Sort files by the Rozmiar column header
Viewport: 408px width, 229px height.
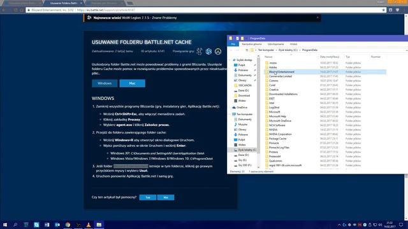pos(375,57)
